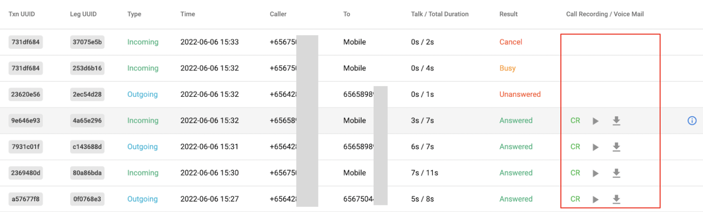Click Leg UUID badge 253d6b16
This screenshot has width=703, height=212.
tap(87, 68)
